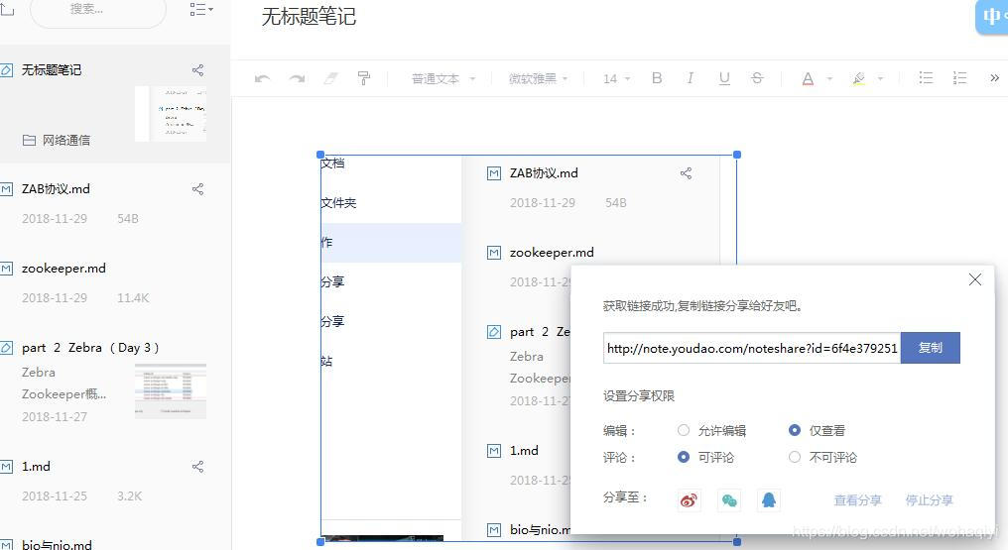1008x550 pixels.
Task: Insert a bulleted list
Action: tap(926, 78)
